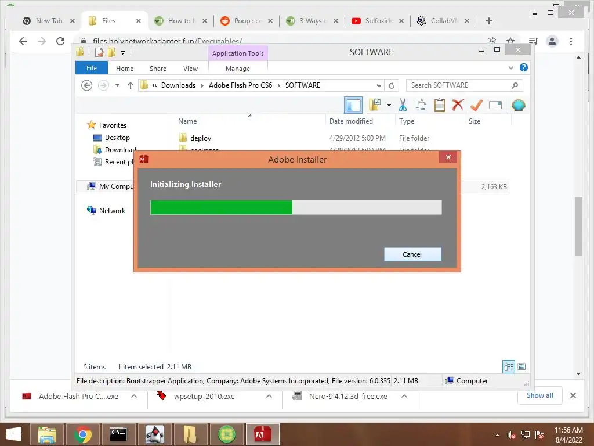Click the Rename icon in Explorer toolbar

coord(495,105)
